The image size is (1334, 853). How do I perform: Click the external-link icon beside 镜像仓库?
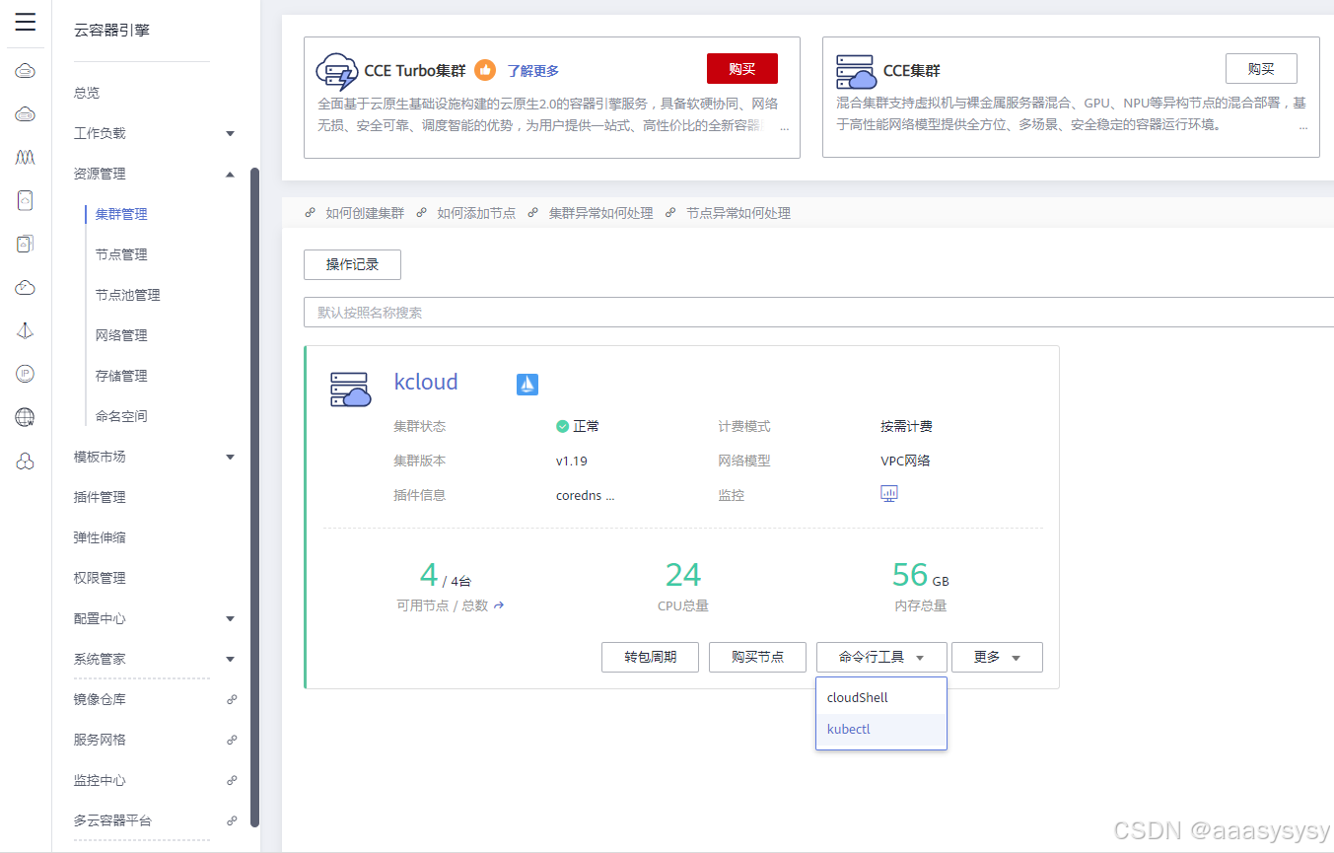[232, 699]
